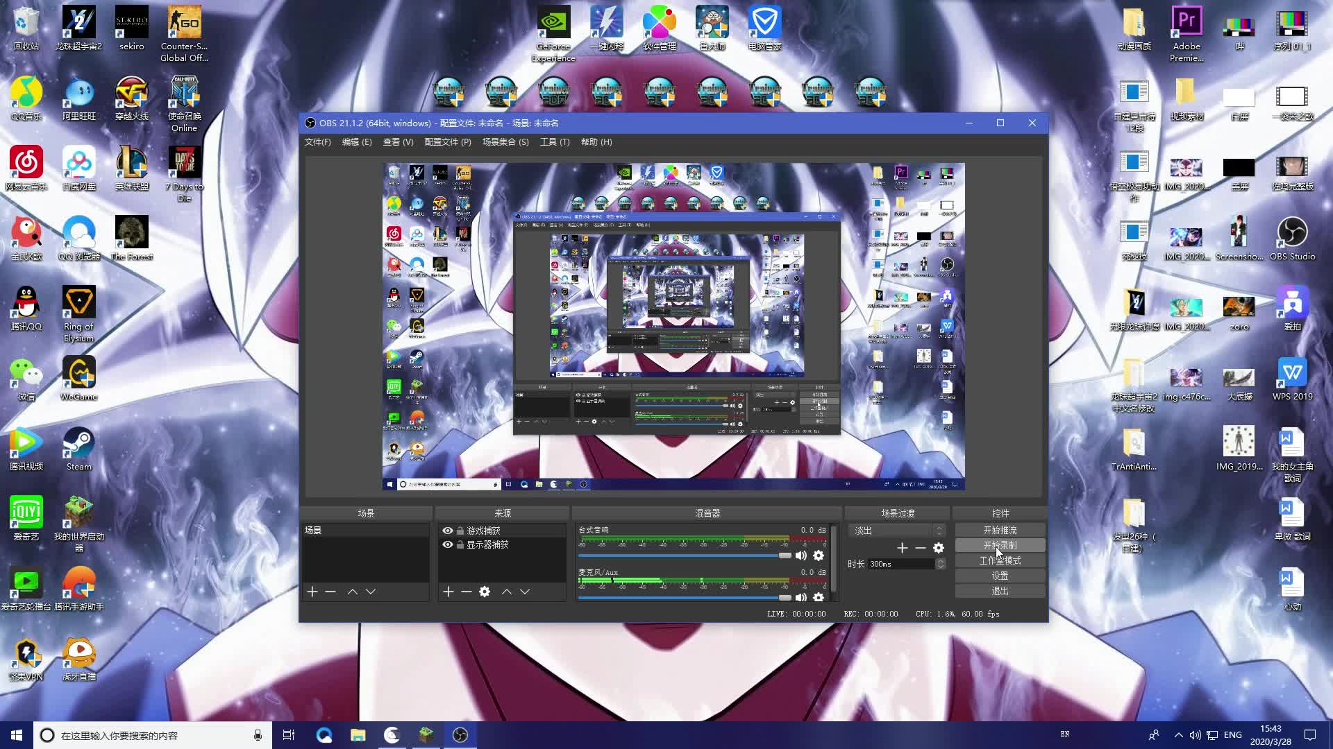Add a scene transition with plus icon
Image resolution: width=1333 pixels, height=749 pixels.
pyautogui.click(x=903, y=548)
